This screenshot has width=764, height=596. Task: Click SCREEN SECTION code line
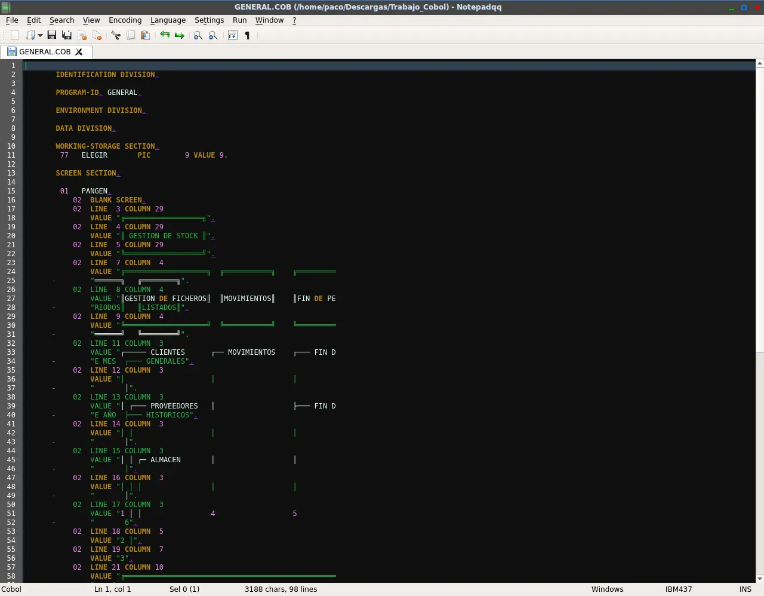click(x=88, y=173)
